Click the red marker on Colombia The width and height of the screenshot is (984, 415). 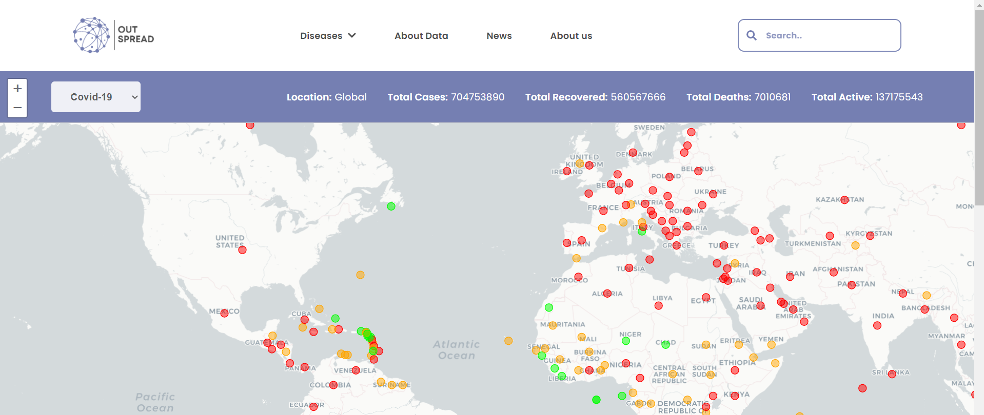tap(333, 385)
